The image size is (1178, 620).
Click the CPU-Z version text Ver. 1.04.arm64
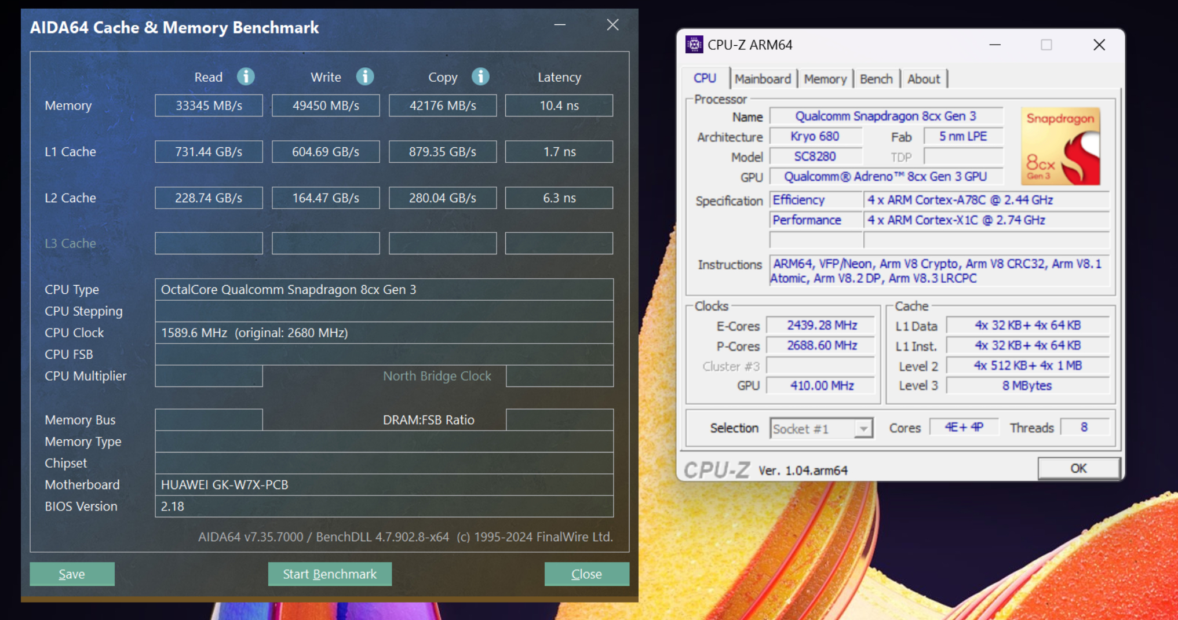click(x=803, y=471)
